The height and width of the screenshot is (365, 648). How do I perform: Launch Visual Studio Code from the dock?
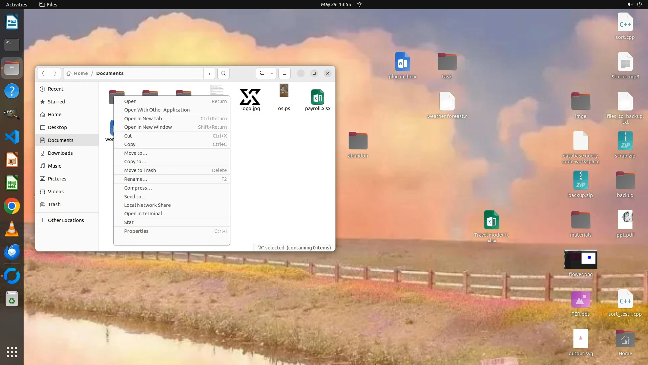coord(12,137)
